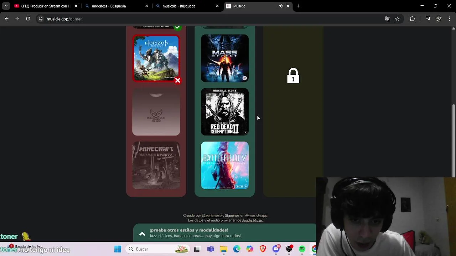This screenshot has height=256, width=456.
Task: Open the Chrome profile avatar
Action: 439,19
